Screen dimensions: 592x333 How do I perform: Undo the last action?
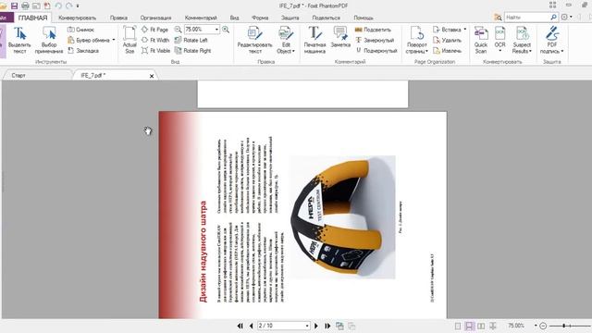pos(58,6)
